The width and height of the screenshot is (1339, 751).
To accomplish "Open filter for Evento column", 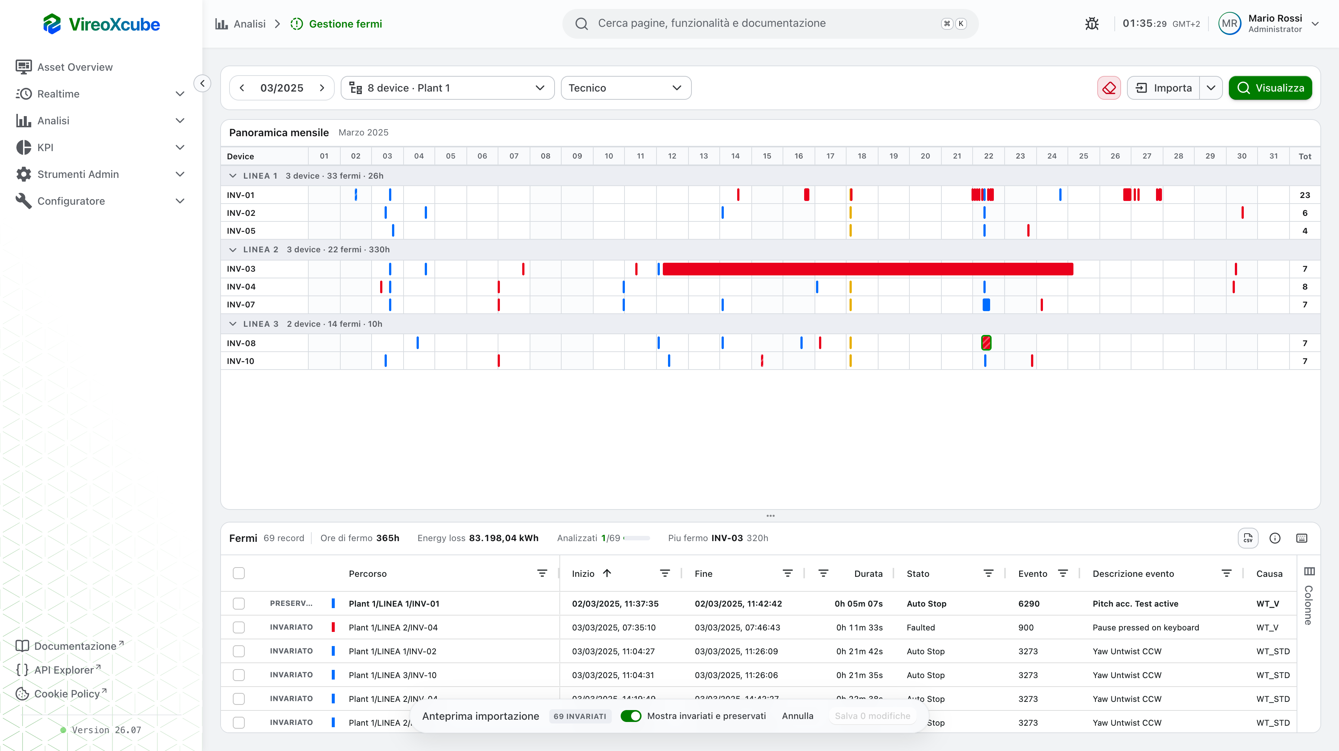I will click(1063, 573).
